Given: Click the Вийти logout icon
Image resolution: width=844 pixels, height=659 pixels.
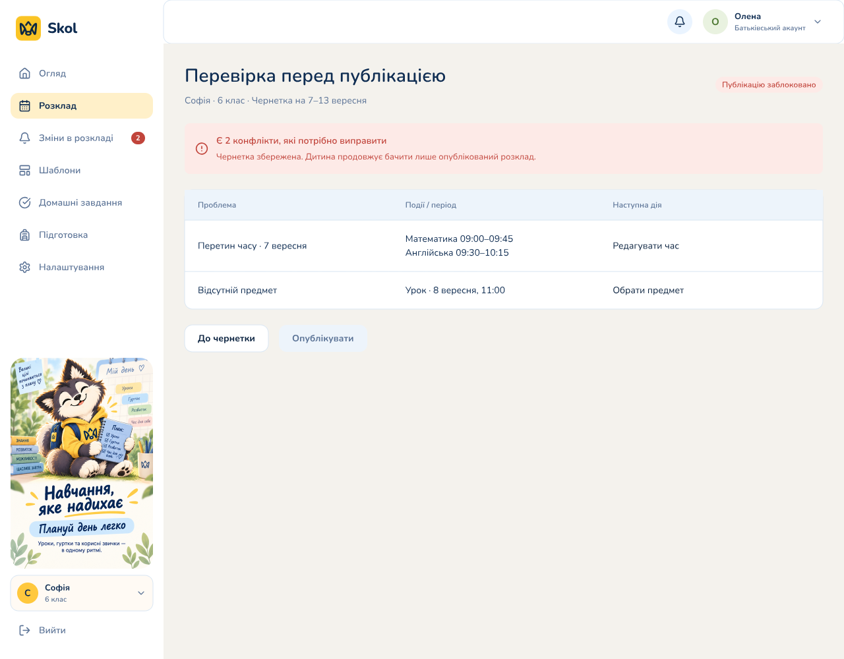Looking at the screenshot, I should tap(25, 630).
